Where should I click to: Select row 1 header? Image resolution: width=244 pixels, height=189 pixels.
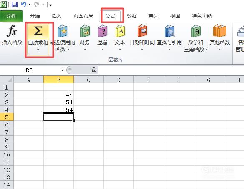(7, 87)
